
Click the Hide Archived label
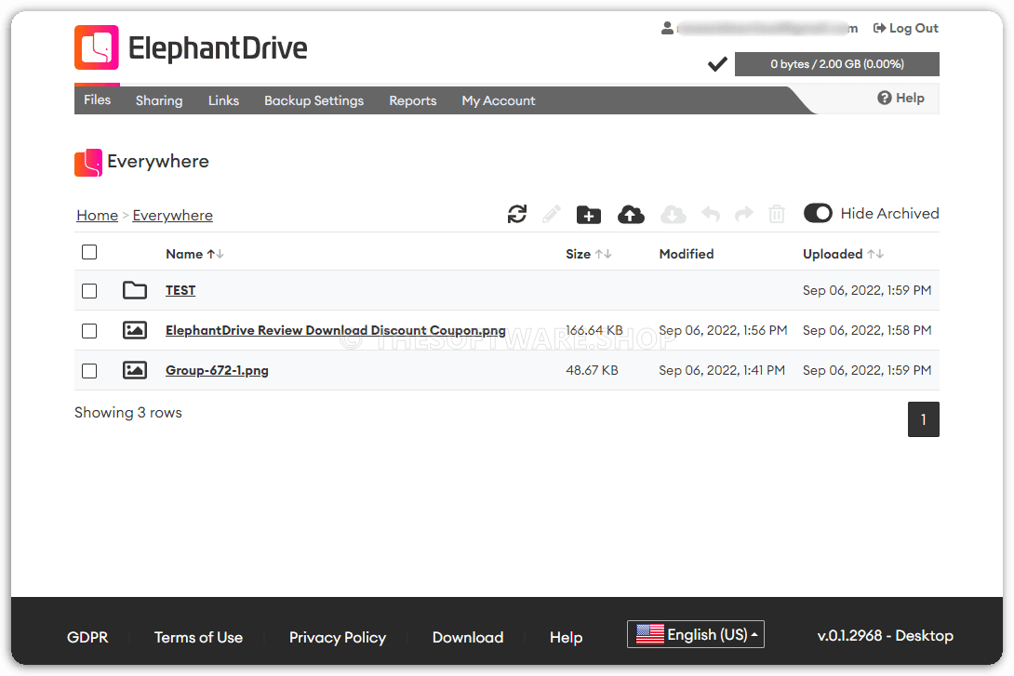(890, 213)
